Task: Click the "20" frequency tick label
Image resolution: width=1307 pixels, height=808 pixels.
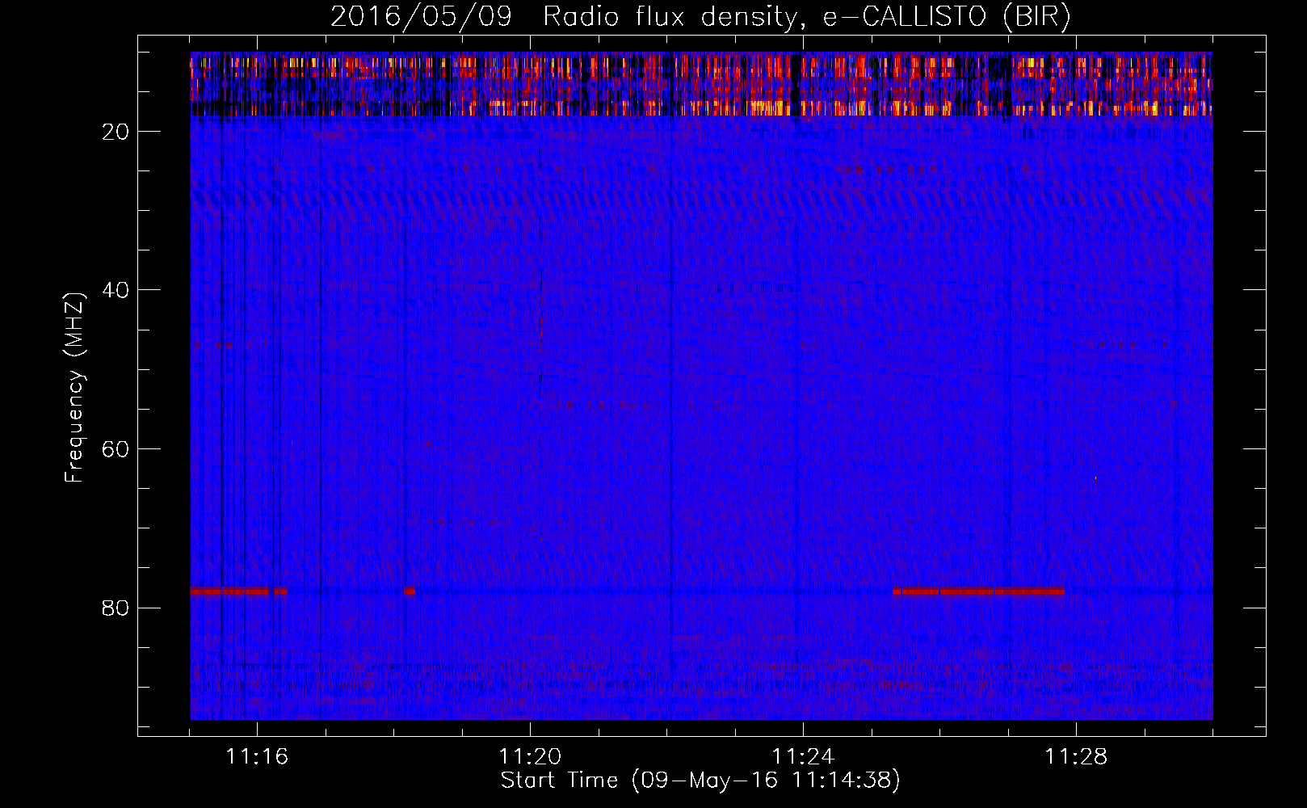Action: click(116, 132)
